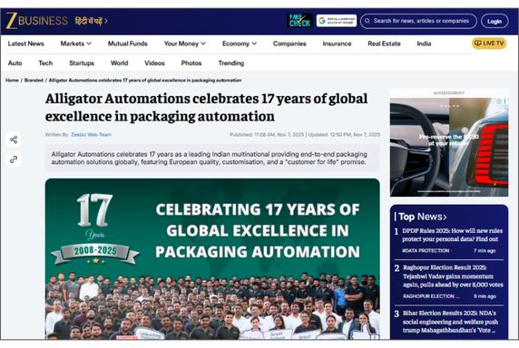Switch to Hindi language link

91,21
